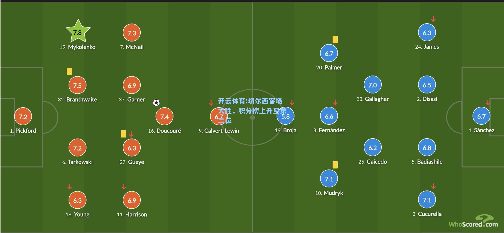
Task: Click Mudryk's yellow card icon
Action: pyautogui.click(x=335, y=165)
